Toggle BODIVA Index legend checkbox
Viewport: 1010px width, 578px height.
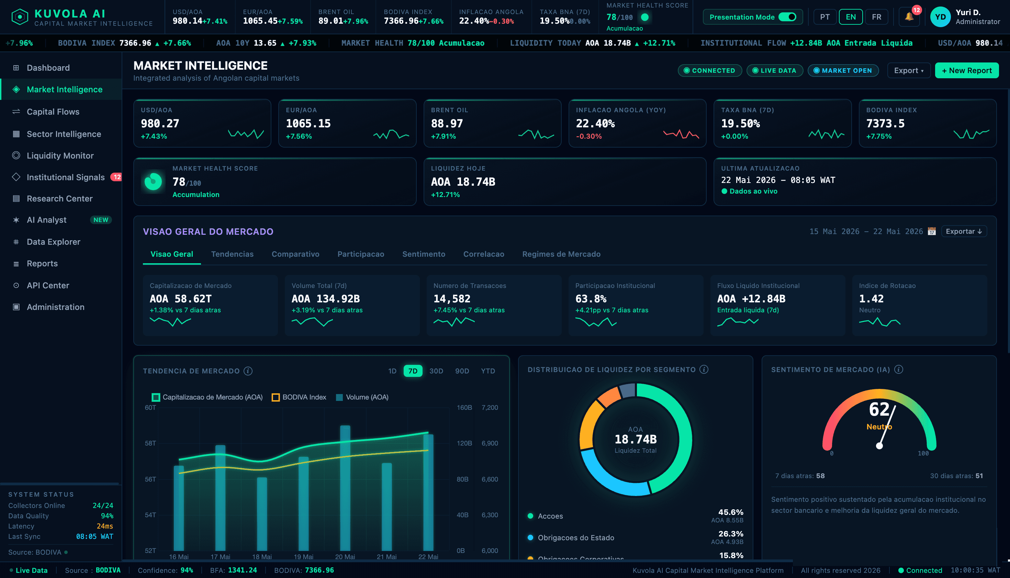[276, 397]
